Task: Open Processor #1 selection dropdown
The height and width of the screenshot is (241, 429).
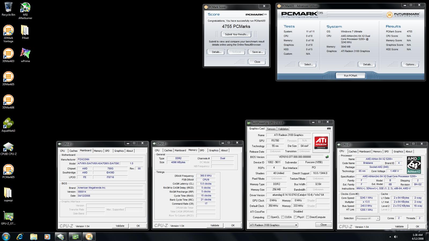Action: [368, 218]
